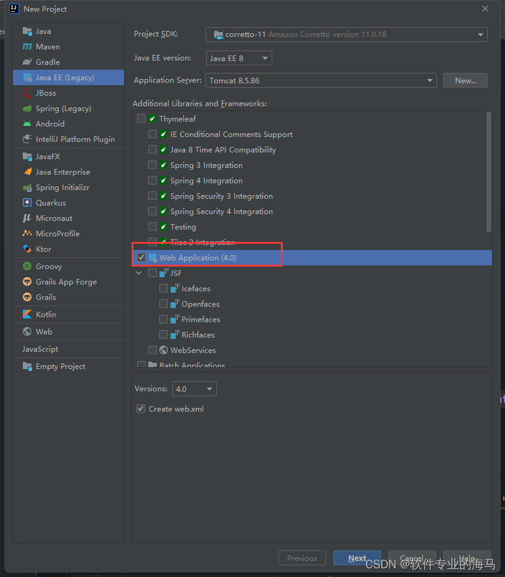
Task: Click the Web globe icon in sidebar
Action: (x=27, y=331)
